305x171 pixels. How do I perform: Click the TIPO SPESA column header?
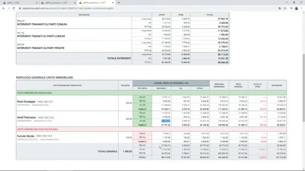click(x=142, y=88)
